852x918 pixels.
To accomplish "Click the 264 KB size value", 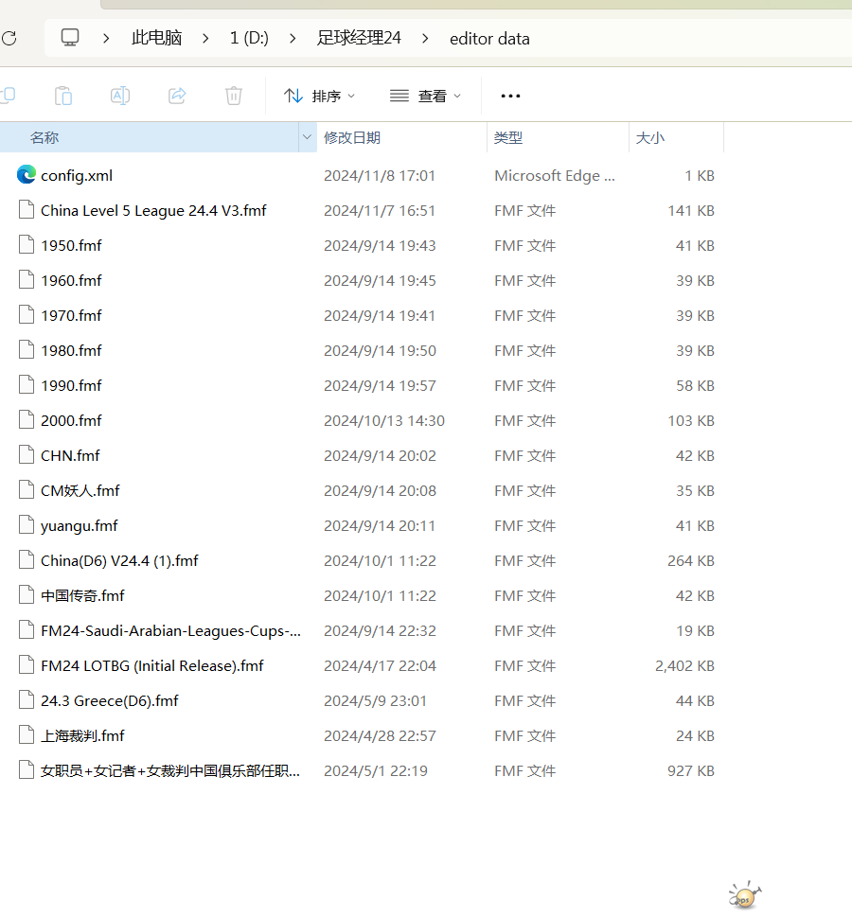I will (x=691, y=561).
